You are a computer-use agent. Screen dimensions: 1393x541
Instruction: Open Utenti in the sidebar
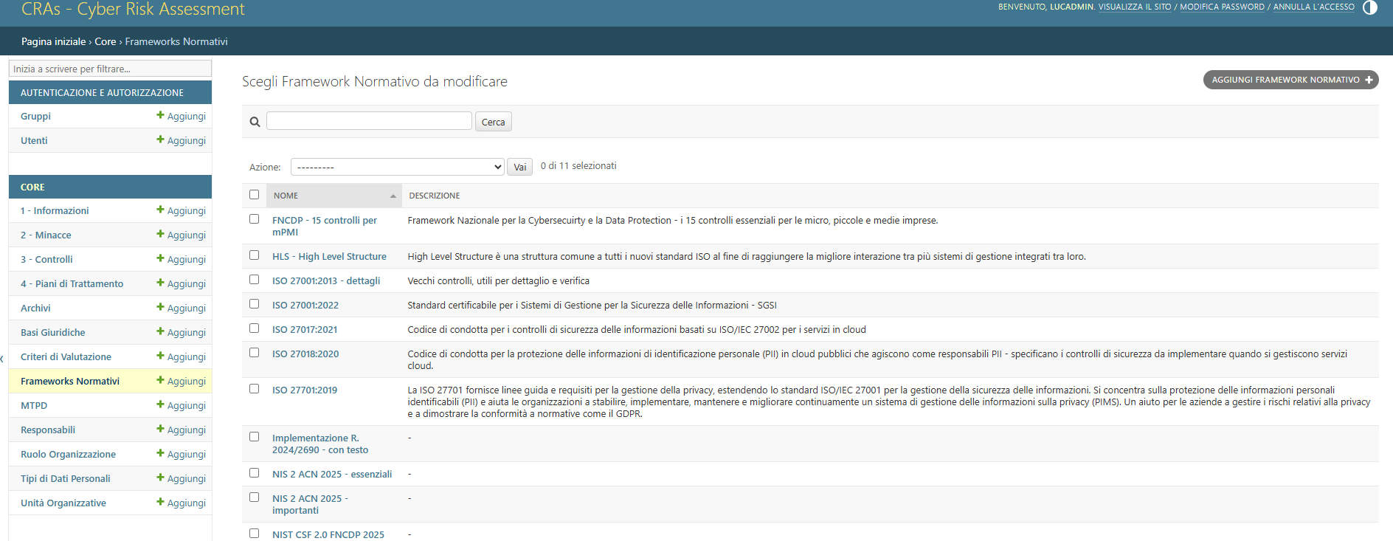tap(34, 140)
